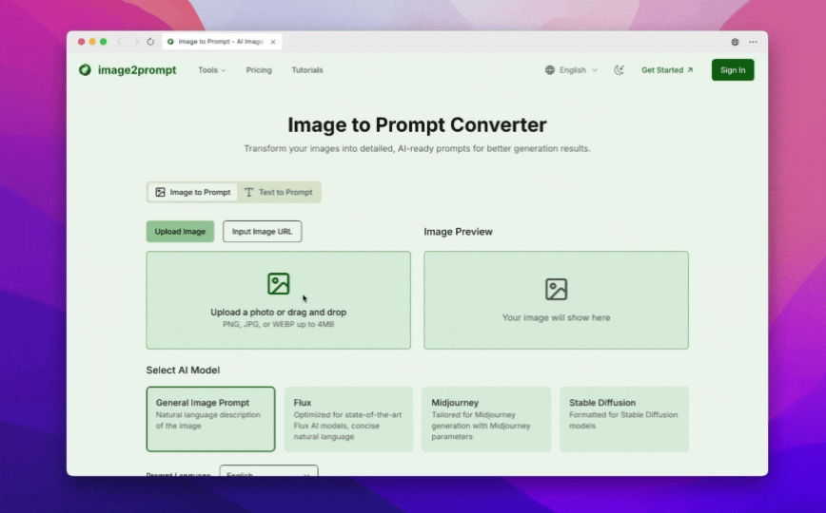Click the upload photo picture icon
Image resolution: width=826 pixels, height=513 pixels.
click(x=278, y=284)
